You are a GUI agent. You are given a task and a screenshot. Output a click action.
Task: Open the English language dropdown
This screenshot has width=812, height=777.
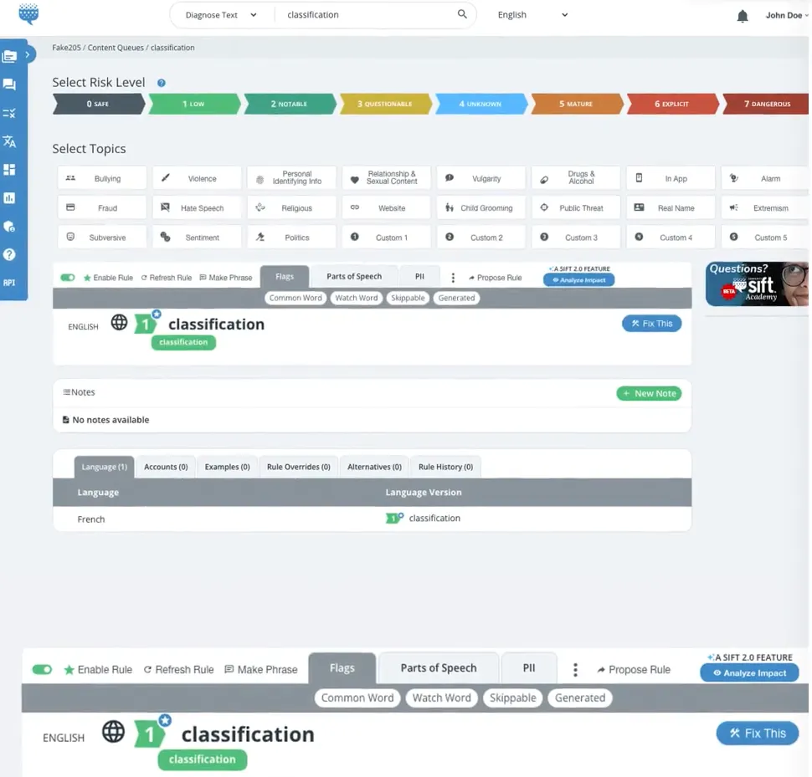pyautogui.click(x=532, y=15)
